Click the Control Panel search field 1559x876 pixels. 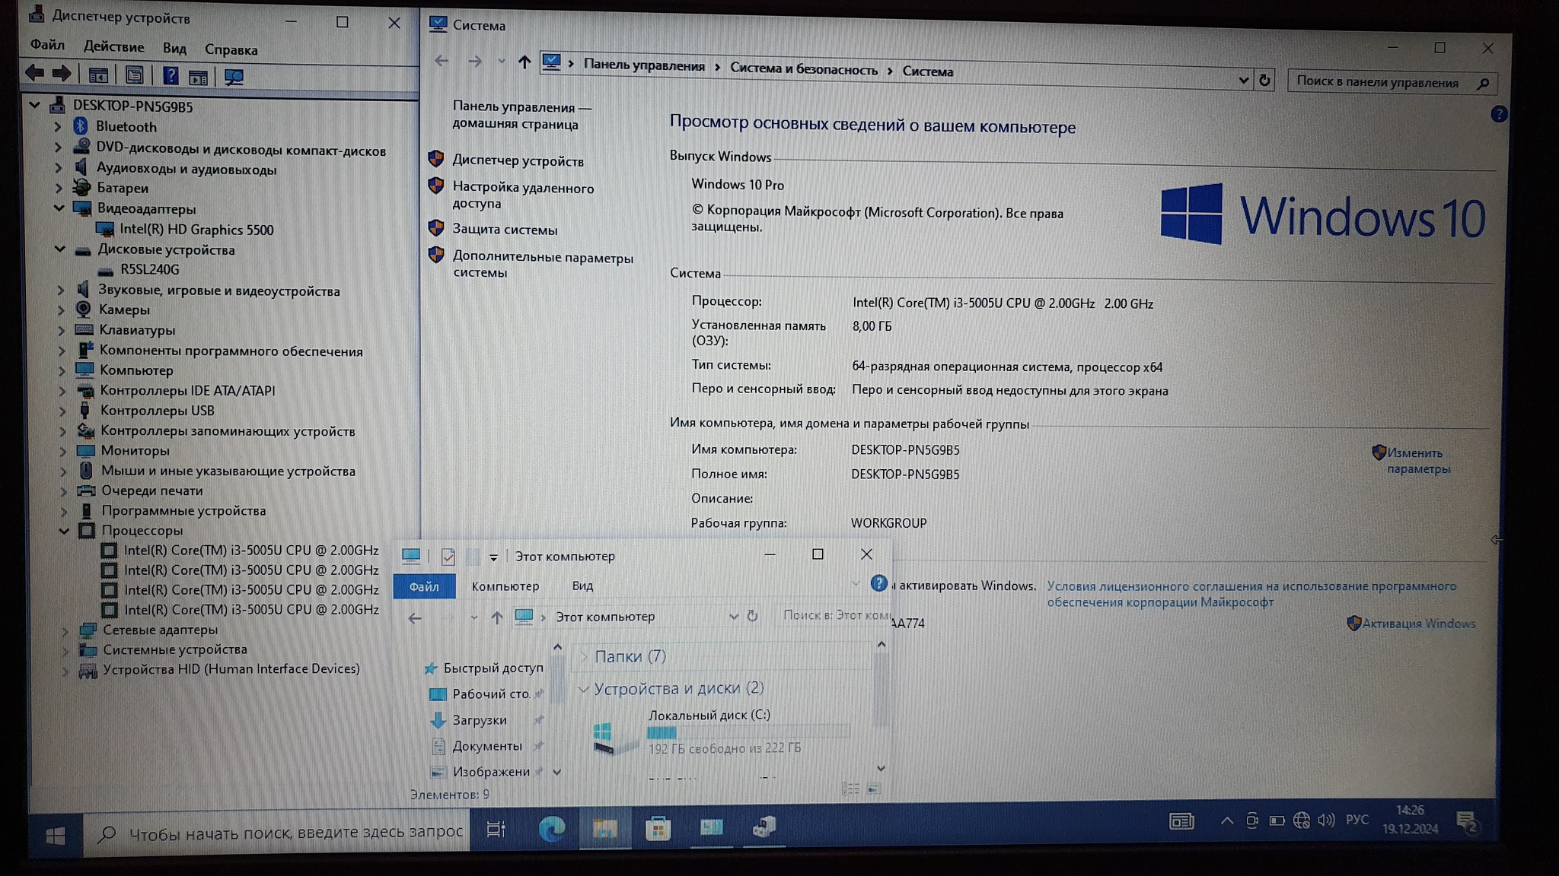click(1379, 82)
